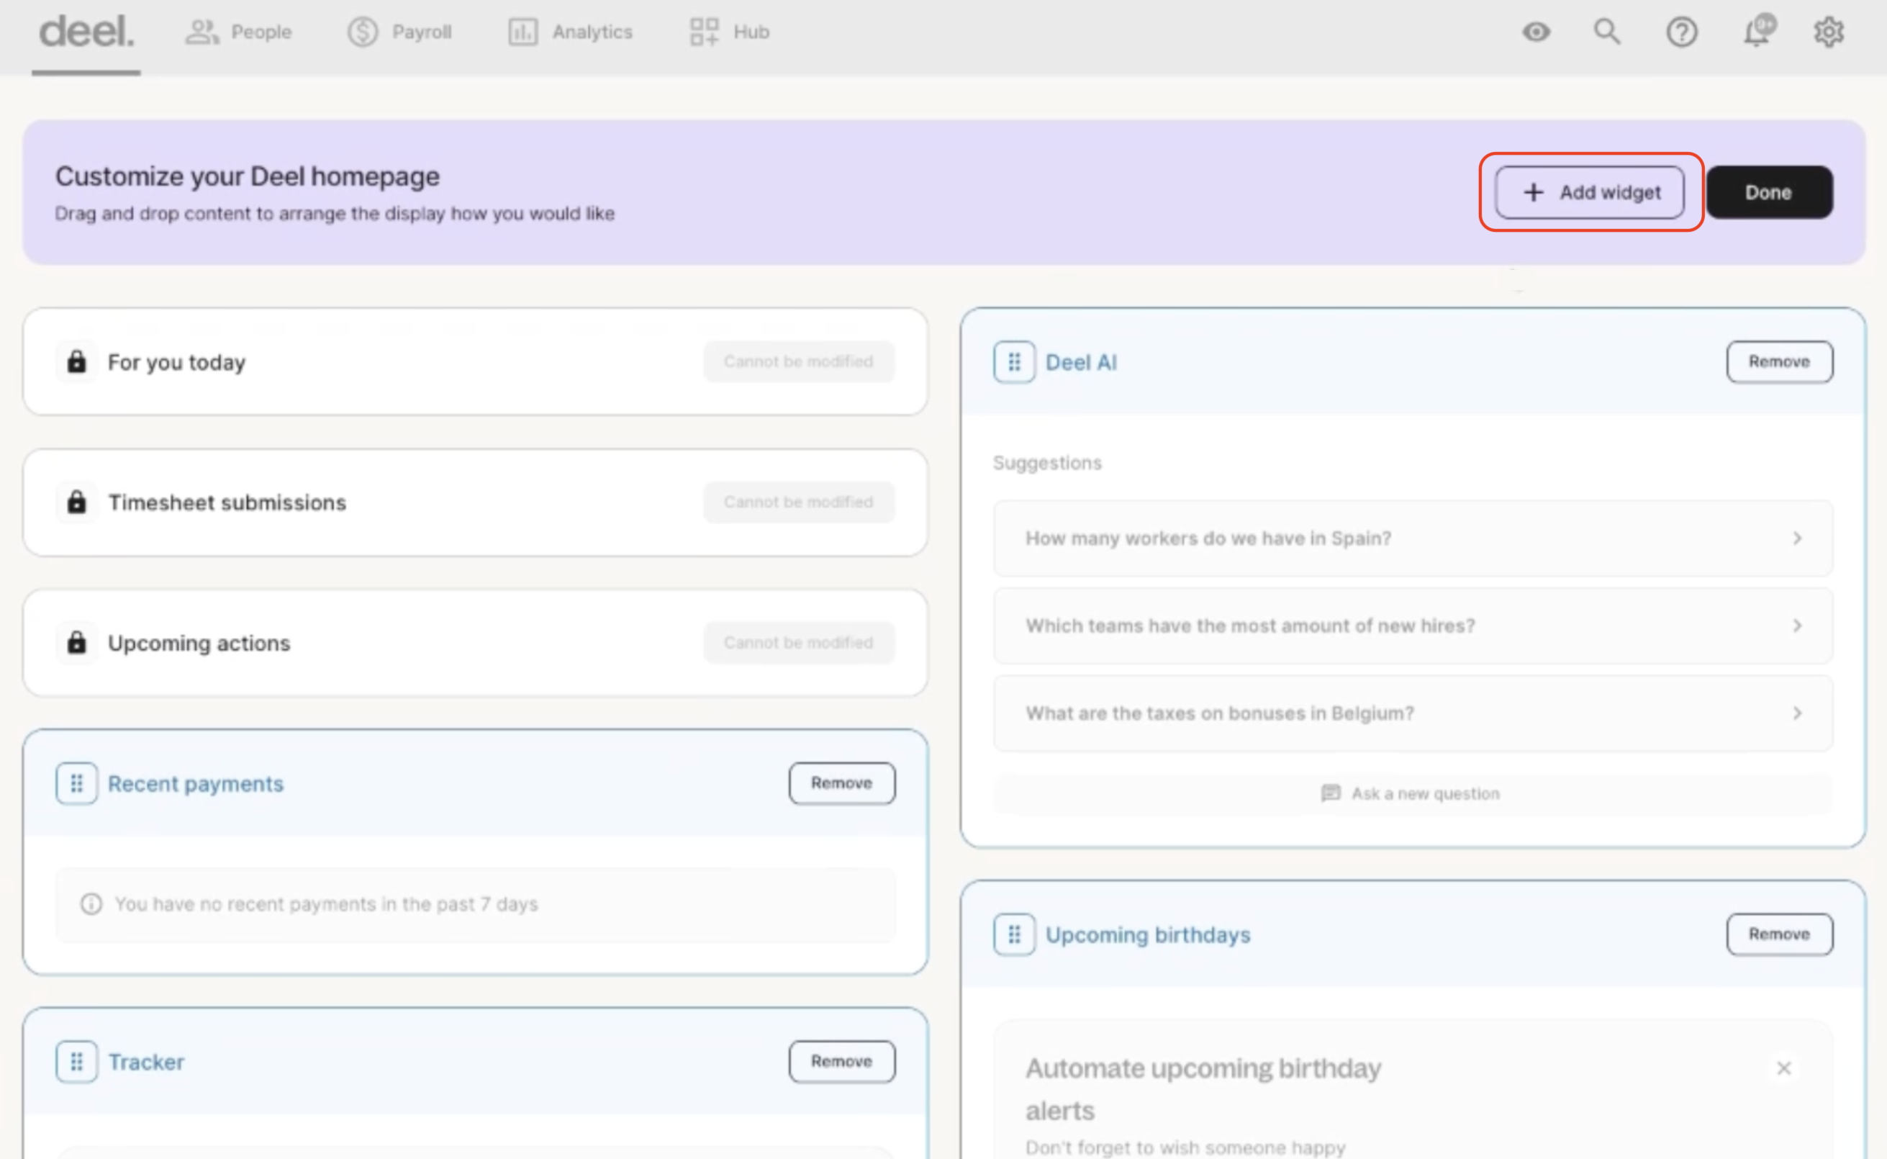This screenshot has height=1159, width=1887.
Task: Click the 'Upcoming birthdays' title
Action: (x=1148, y=935)
